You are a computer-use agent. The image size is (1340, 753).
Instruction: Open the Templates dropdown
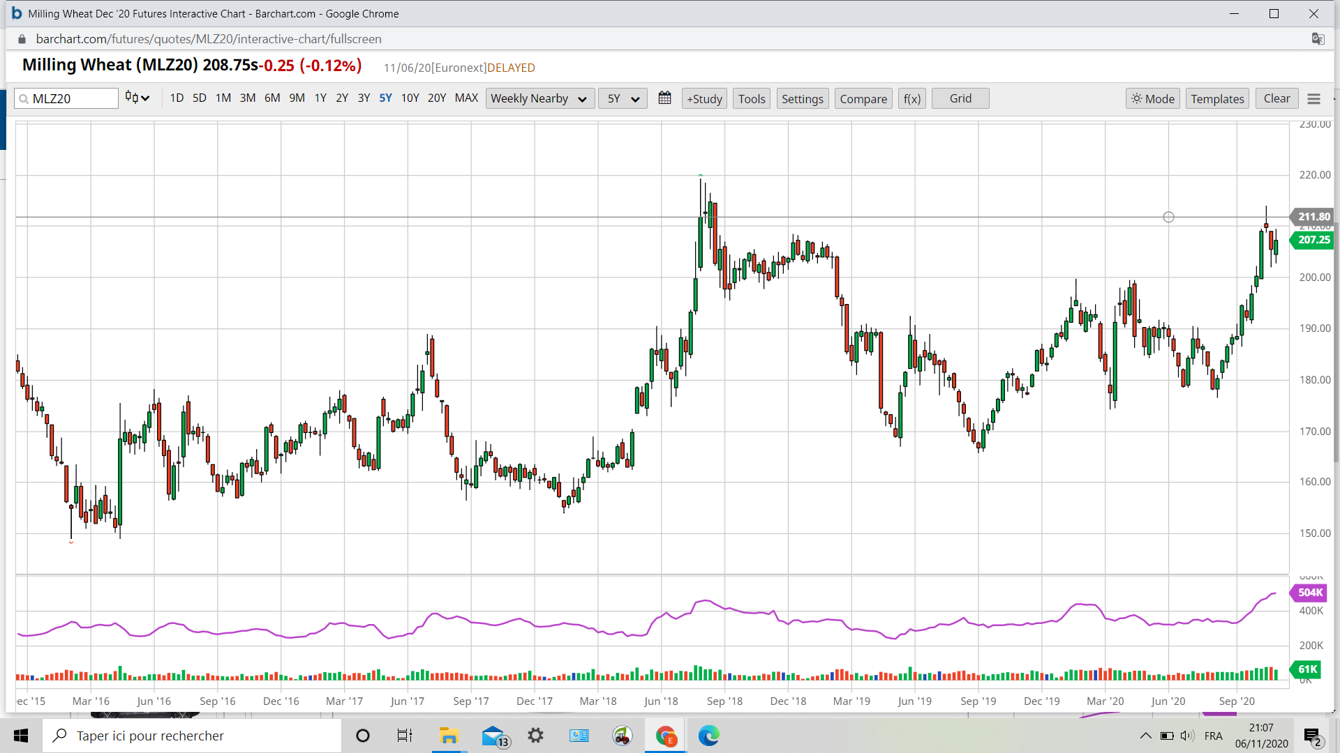[1217, 99]
